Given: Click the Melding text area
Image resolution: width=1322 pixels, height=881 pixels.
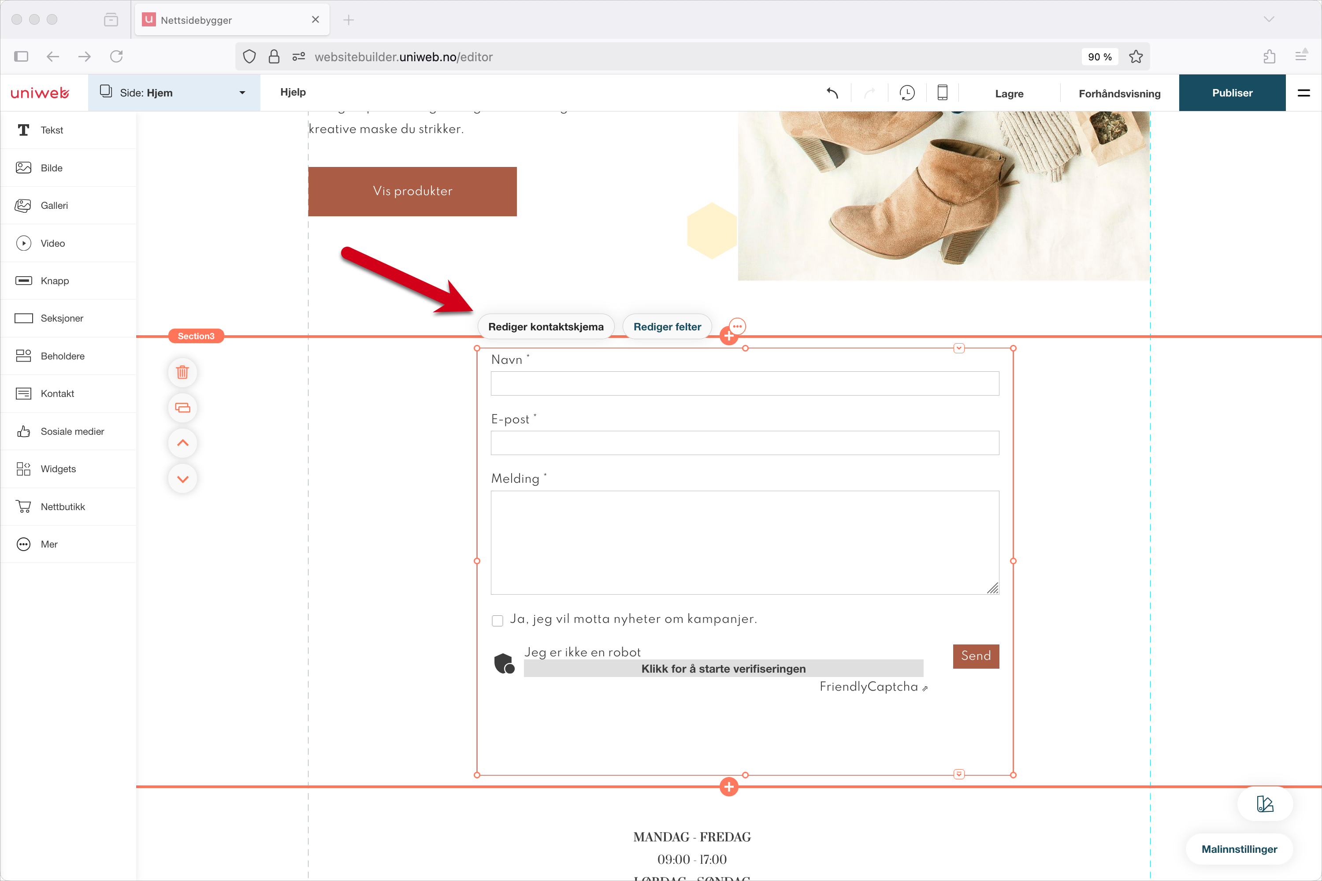Looking at the screenshot, I should pyautogui.click(x=745, y=543).
